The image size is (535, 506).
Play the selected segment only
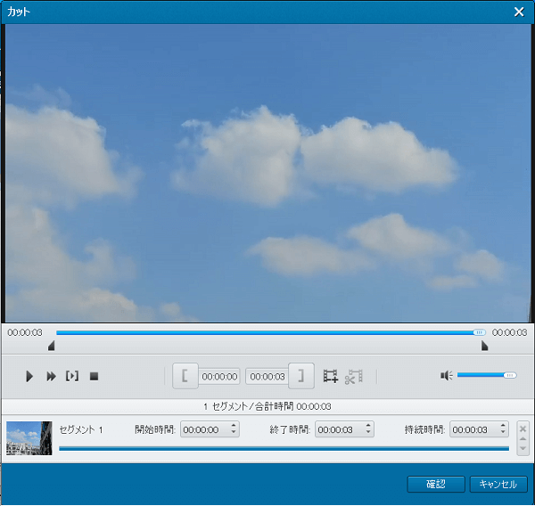pos(72,377)
